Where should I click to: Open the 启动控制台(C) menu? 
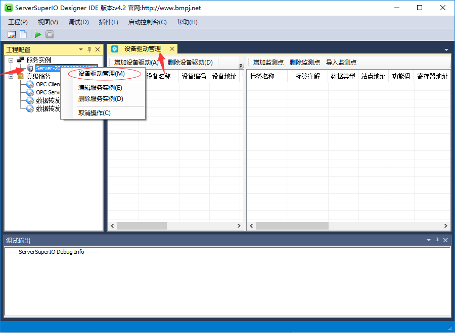148,22
